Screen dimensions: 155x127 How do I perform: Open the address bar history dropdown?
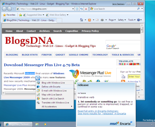73,9
